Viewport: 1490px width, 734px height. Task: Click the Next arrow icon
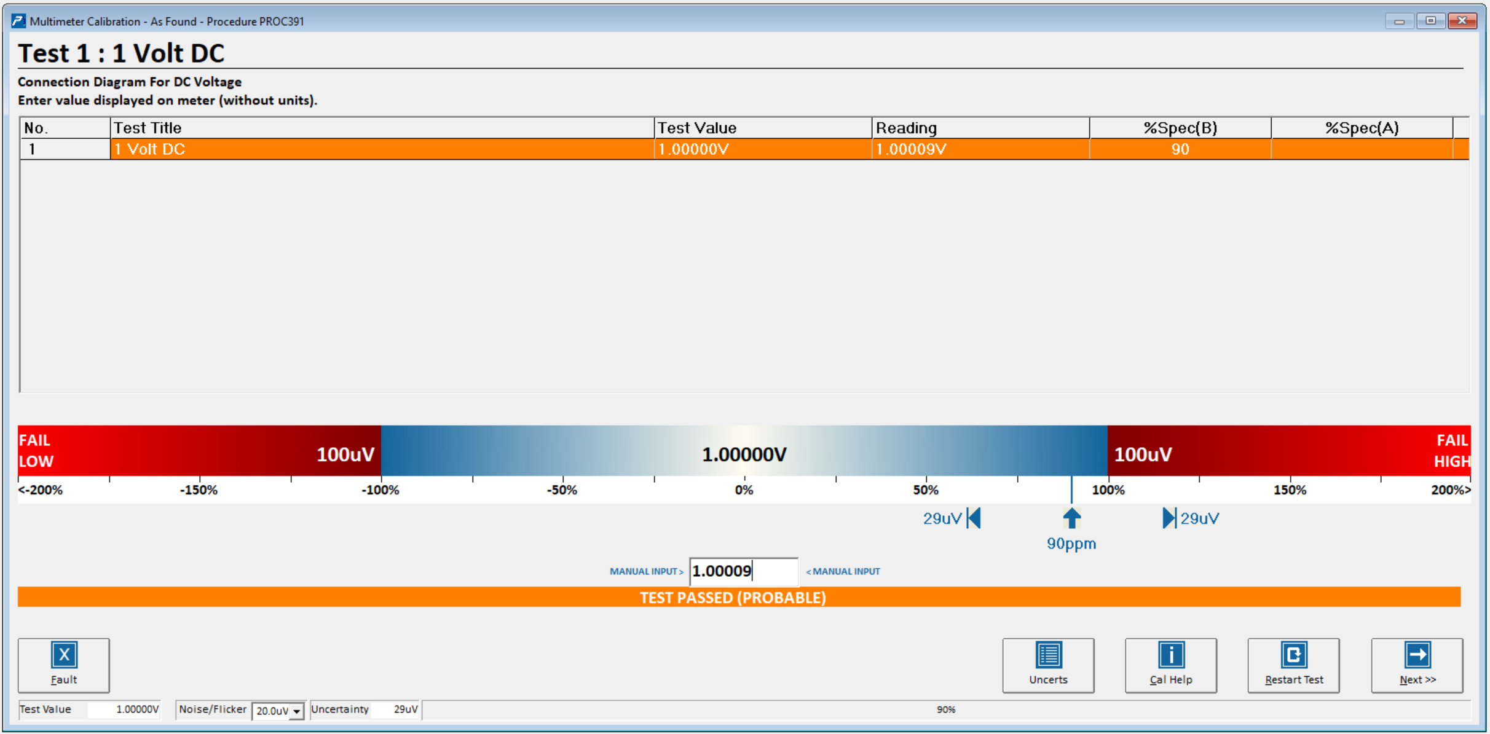1417,655
